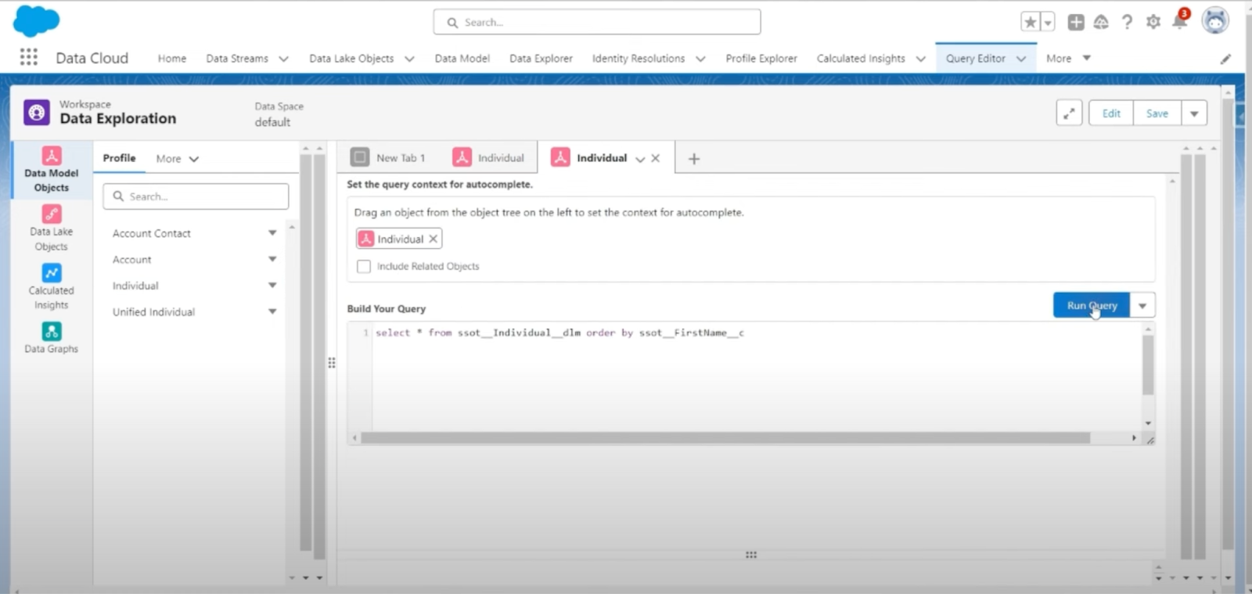Select Data Model Objects in sidebar

(52, 170)
